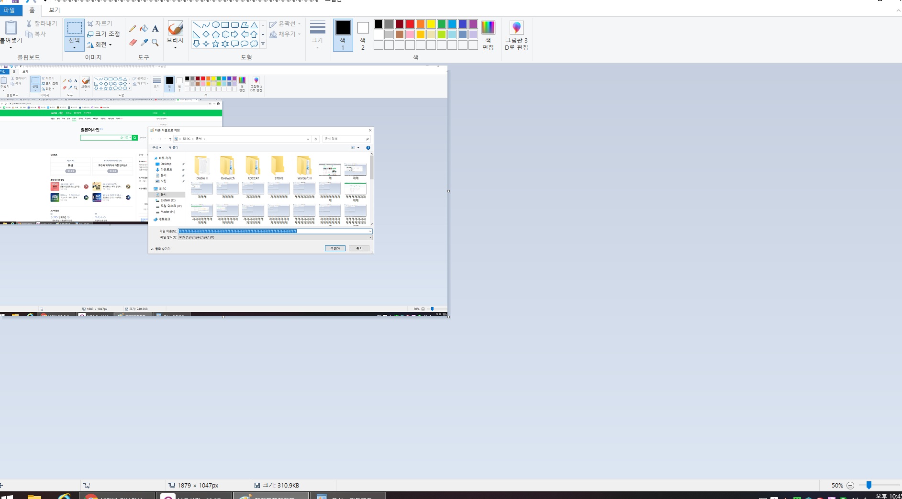Screen dimensions: 902x499
Task: Choose the lime color swatch
Action: click(442, 34)
